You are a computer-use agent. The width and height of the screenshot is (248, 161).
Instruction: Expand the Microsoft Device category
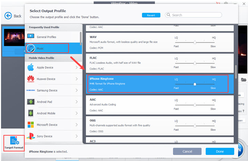click(x=76, y=125)
